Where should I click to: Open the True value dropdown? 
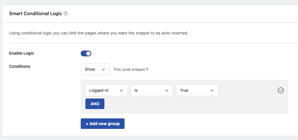[x=197, y=90]
